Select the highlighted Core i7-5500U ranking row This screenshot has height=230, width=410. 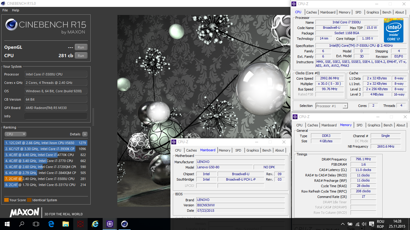[x=45, y=179]
